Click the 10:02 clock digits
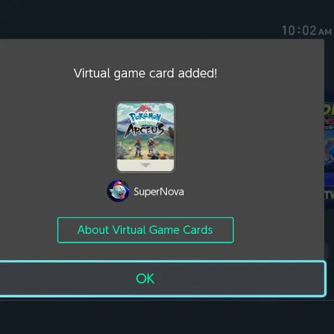The height and width of the screenshot is (334, 334). tap(299, 30)
